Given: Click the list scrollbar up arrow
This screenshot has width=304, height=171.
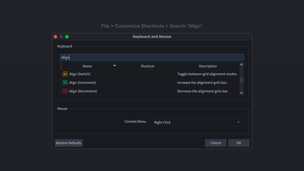Looking at the screenshot, I should [241, 65].
